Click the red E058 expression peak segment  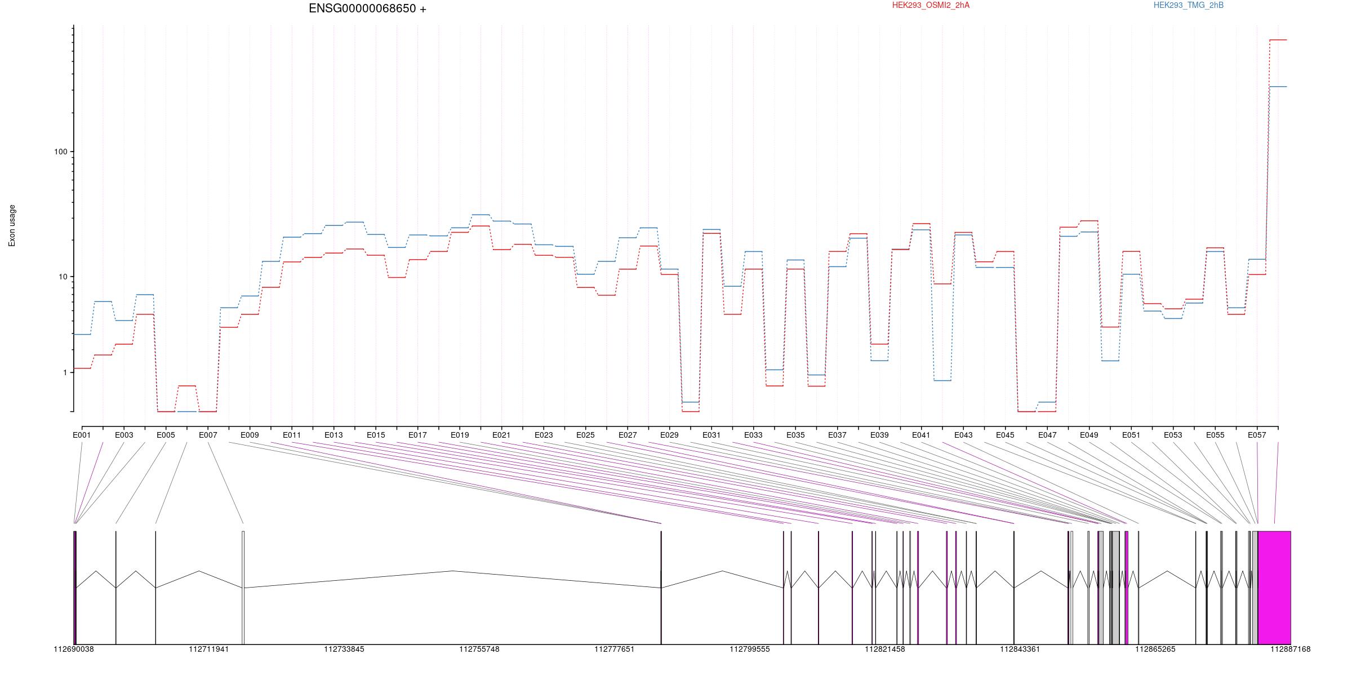click(1278, 40)
